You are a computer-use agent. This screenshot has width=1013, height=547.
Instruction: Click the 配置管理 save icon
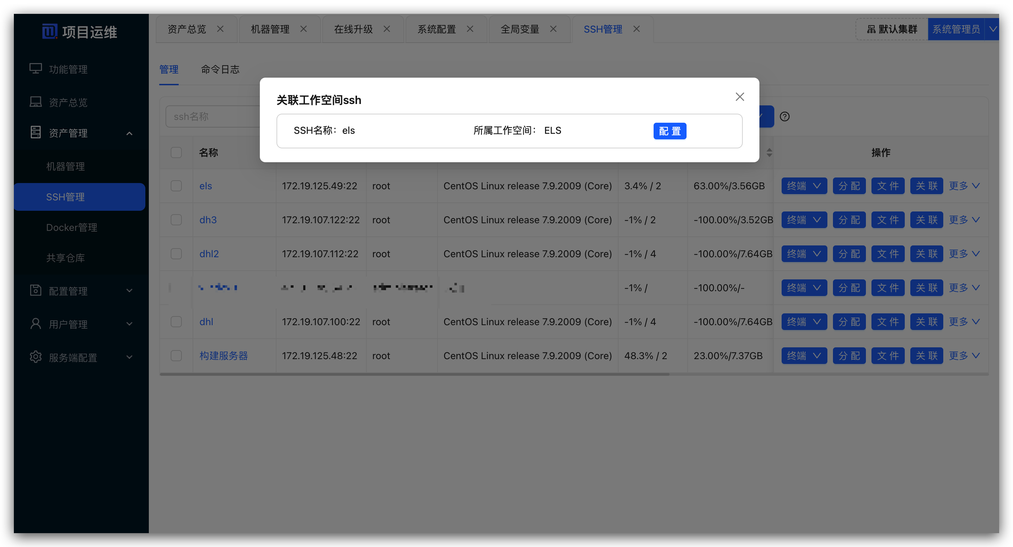[35, 290]
